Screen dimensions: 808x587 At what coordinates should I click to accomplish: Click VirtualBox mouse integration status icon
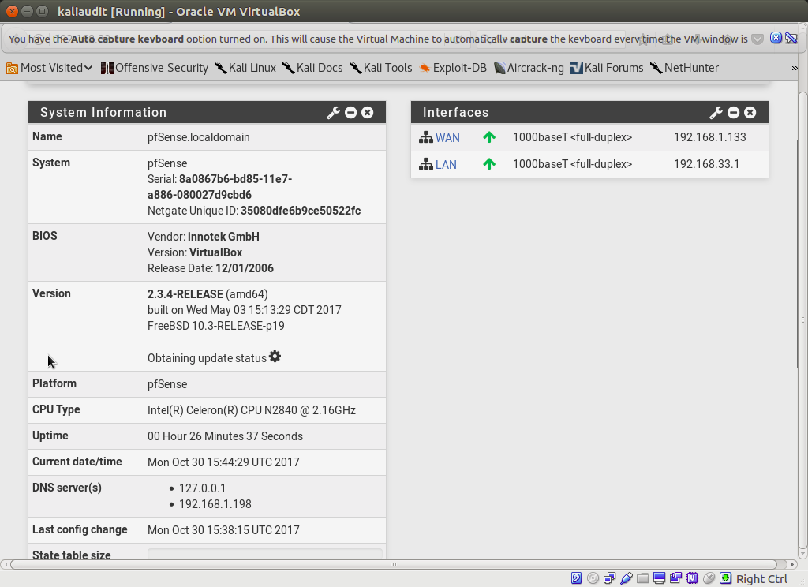[709, 578]
